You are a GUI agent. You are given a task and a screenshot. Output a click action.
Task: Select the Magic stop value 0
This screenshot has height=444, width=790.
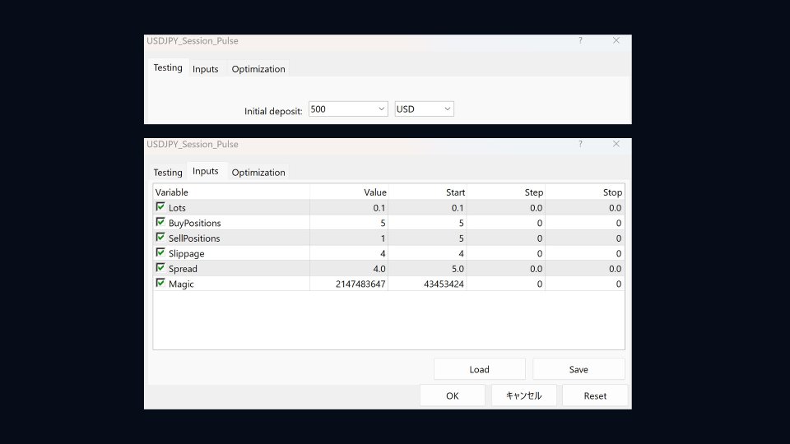click(x=585, y=284)
